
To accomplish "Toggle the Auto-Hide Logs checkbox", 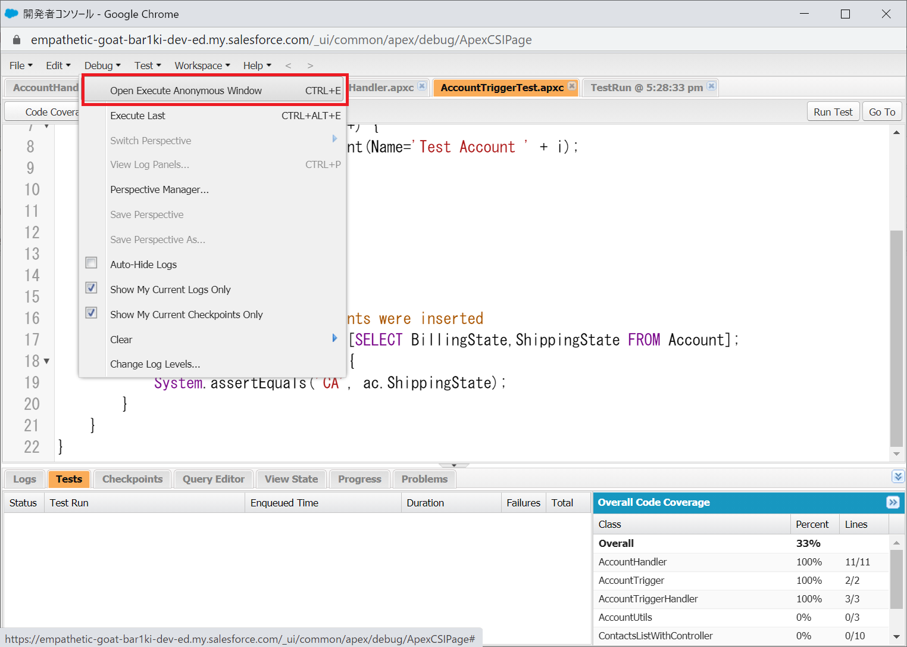I will point(91,263).
